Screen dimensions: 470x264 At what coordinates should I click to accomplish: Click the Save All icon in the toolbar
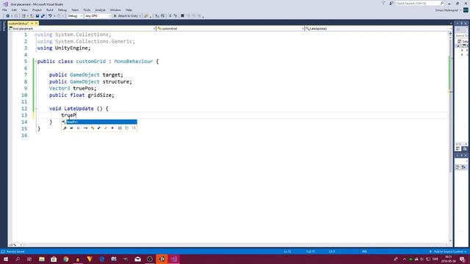click(x=43, y=16)
